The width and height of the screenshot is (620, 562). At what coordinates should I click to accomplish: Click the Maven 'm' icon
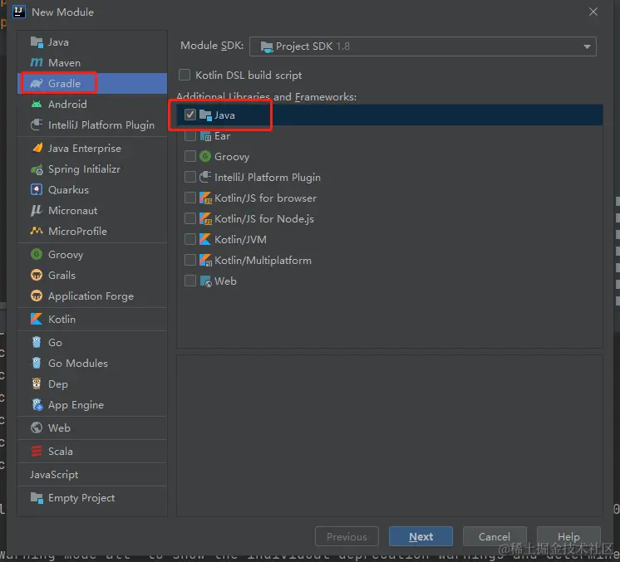coord(37,62)
